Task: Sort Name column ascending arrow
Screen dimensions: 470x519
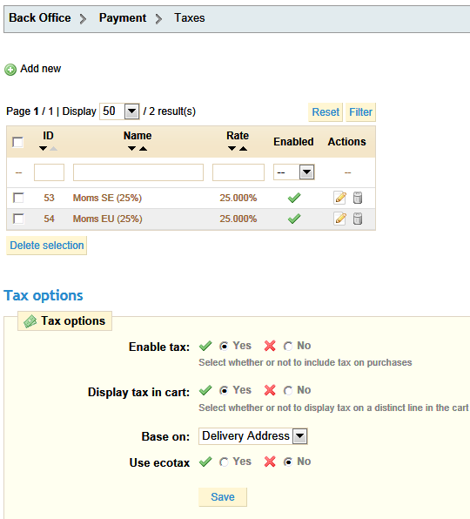Action: pos(144,149)
